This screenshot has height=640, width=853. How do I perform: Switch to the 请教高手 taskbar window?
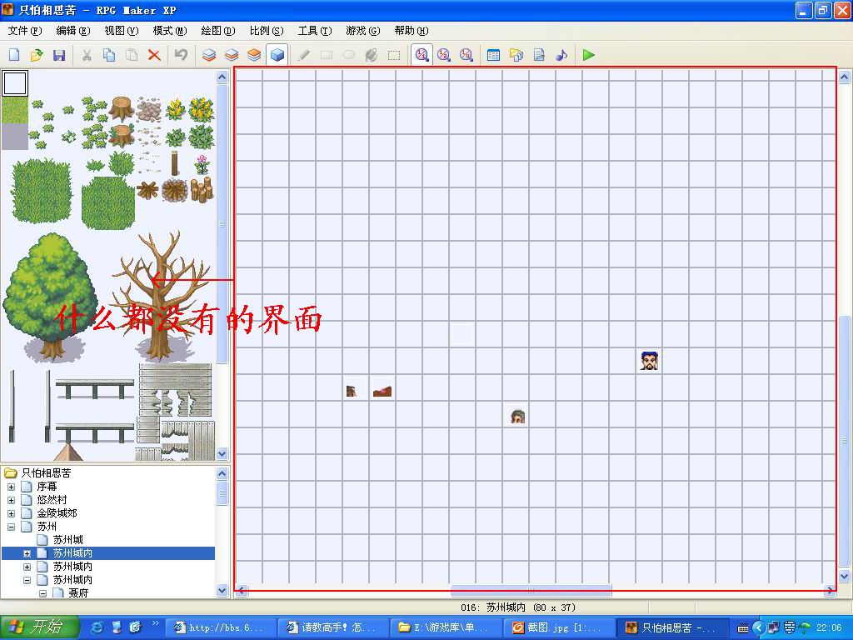click(x=334, y=627)
